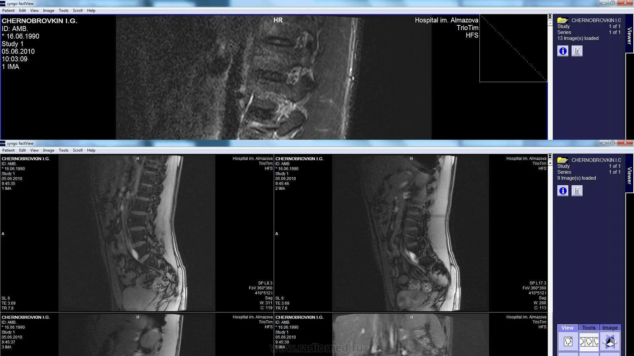
Task: Close the top syngo fastView window
Action: pyautogui.click(x=625, y=3)
